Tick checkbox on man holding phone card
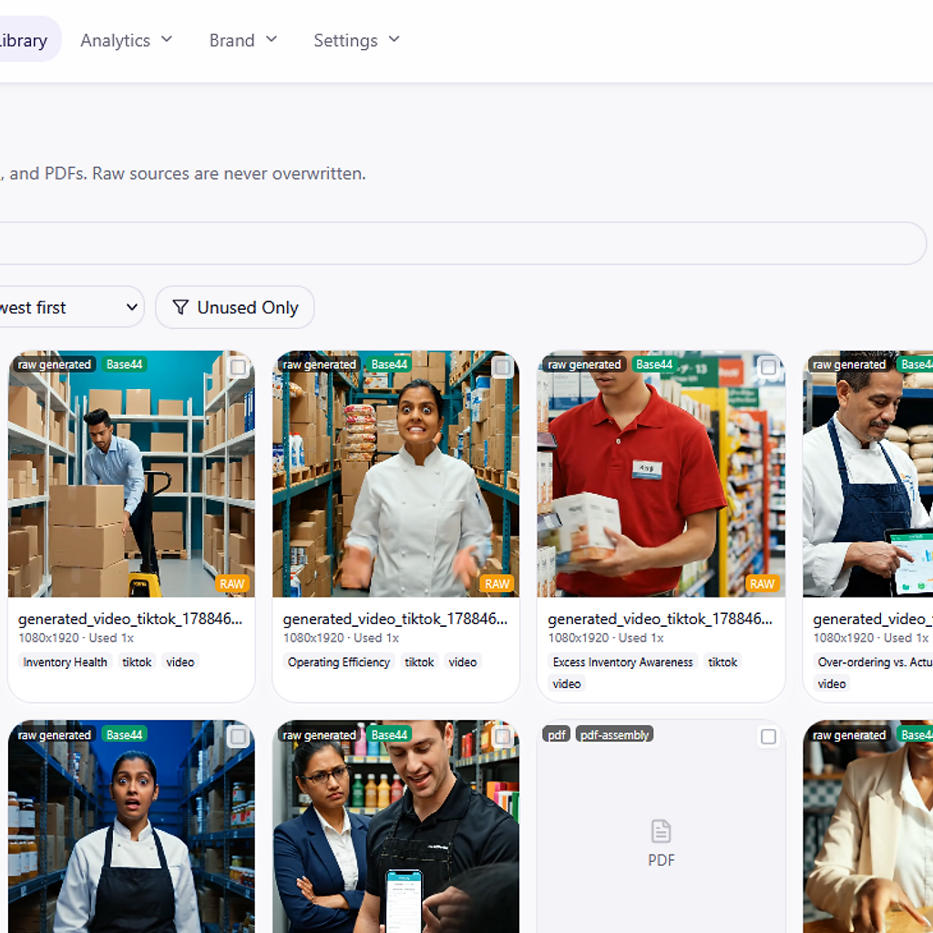 click(x=503, y=736)
